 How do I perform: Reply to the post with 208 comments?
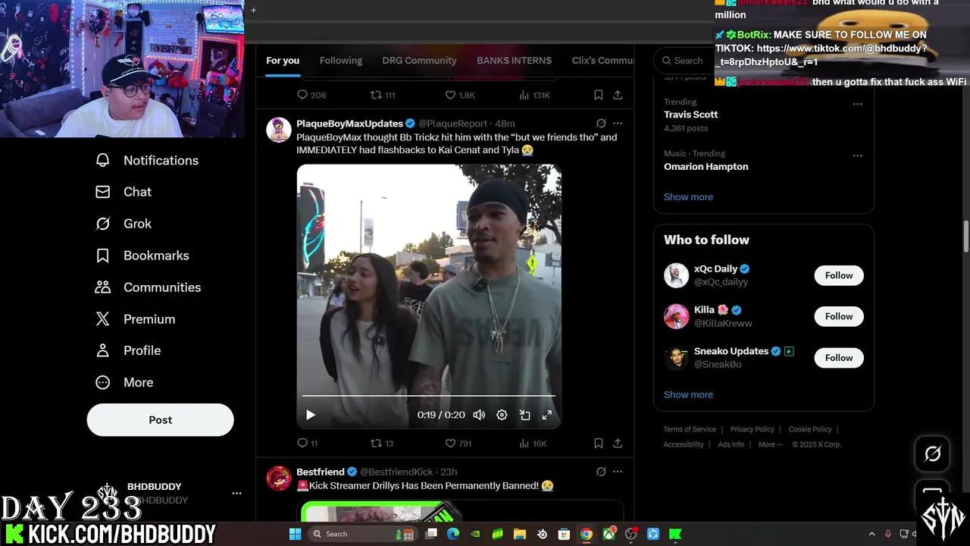point(311,95)
